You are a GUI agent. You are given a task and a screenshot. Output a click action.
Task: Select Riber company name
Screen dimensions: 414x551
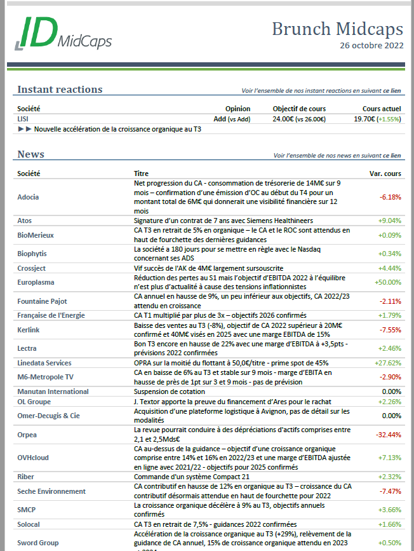pos(25,477)
